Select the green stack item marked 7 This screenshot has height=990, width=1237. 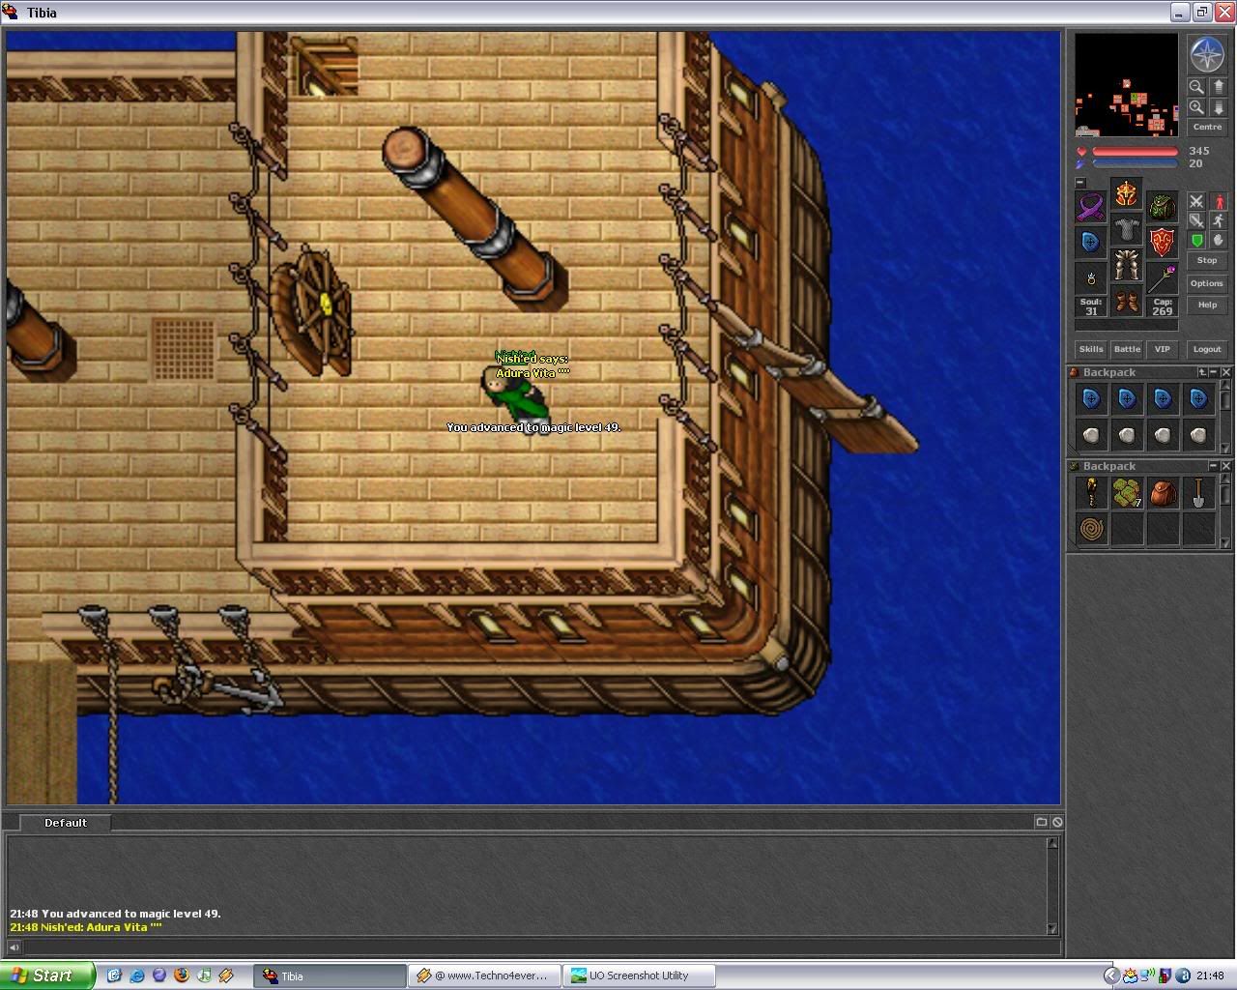click(x=1127, y=493)
